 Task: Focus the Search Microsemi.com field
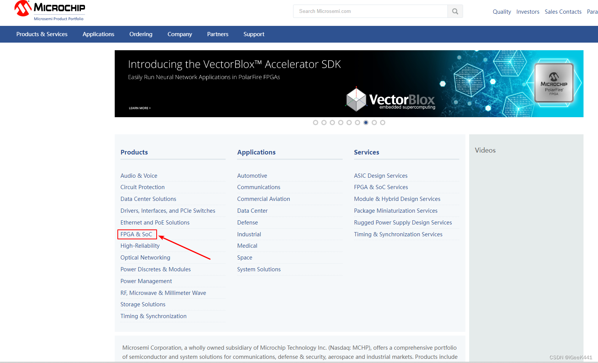point(370,11)
